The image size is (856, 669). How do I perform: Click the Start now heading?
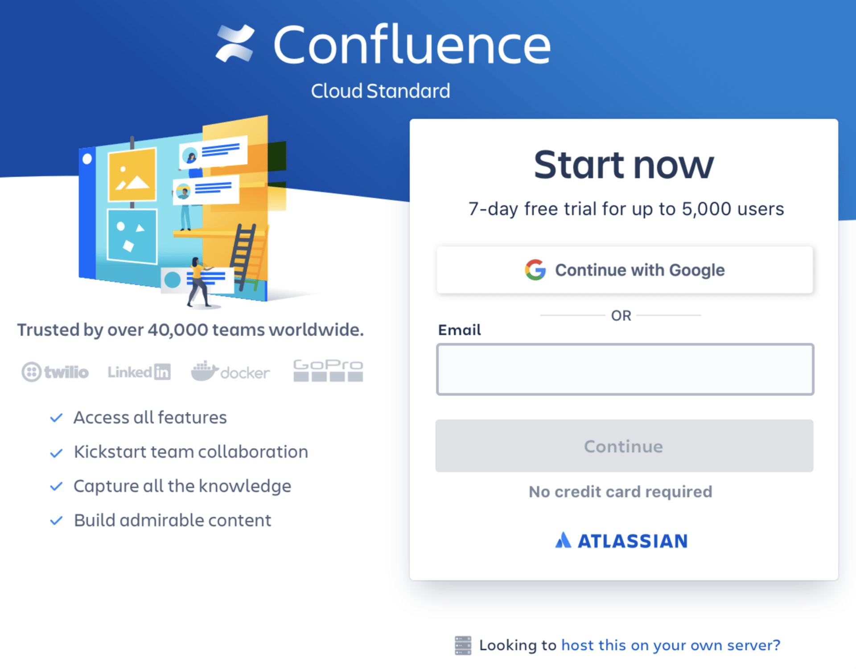624,164
